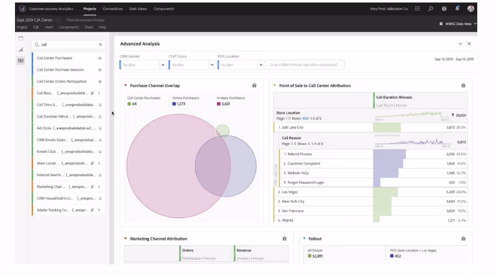Switch to the Components top tab
Screen dimensions: 496x275
pyautogui.click(x=164, y=9)
